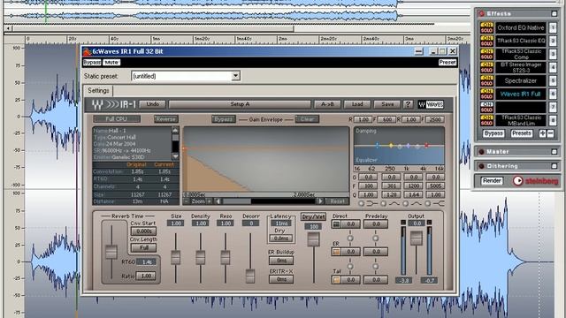Click the ER Buildup 0ms value field
Image resolution: width=566 pixels, height=318 pixels.
pyautogui.click(x=281, y=261)
